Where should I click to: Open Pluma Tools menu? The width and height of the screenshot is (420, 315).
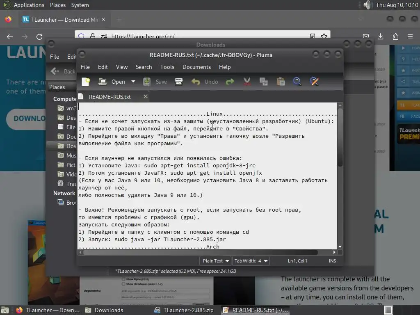[167, 67]
